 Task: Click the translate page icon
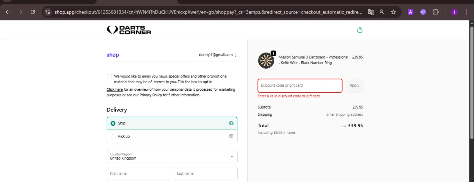(371, 12)
